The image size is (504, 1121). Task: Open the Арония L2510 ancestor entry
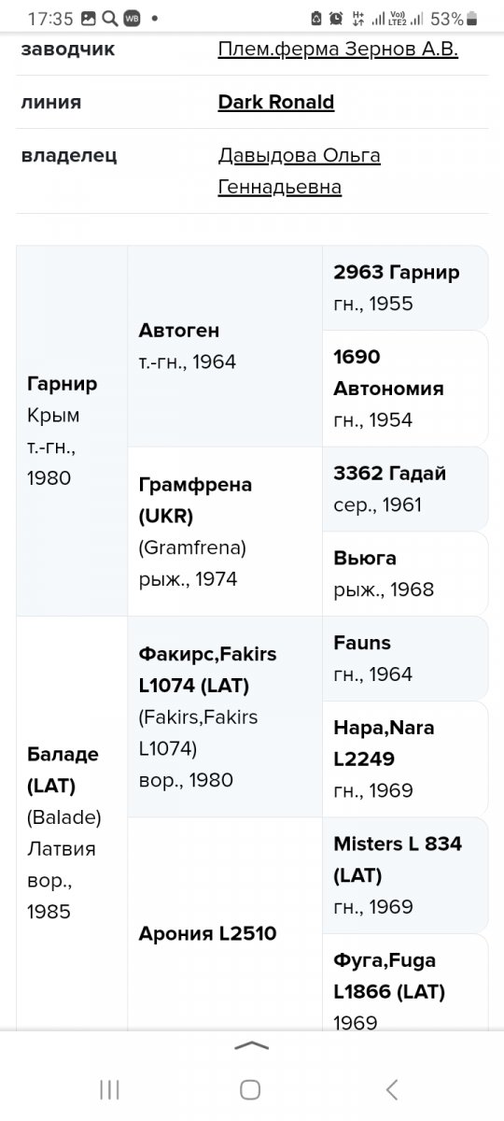click(225, 924)
